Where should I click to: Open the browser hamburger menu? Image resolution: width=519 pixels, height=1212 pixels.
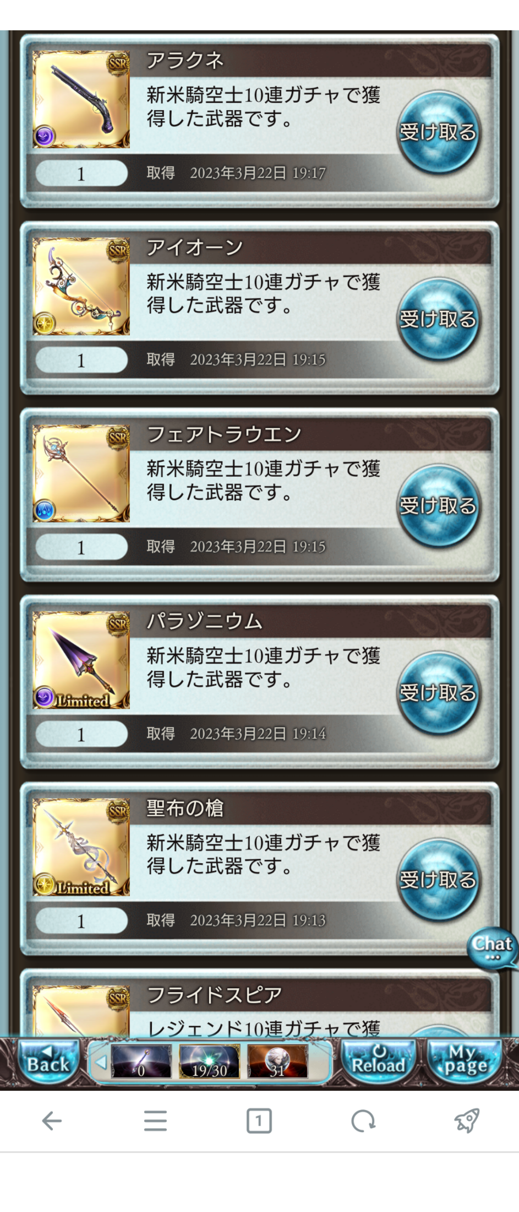155,1121
